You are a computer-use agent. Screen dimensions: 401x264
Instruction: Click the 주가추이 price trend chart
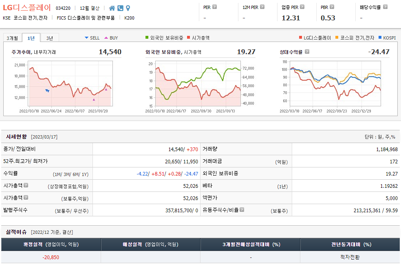tap(70, 84)
